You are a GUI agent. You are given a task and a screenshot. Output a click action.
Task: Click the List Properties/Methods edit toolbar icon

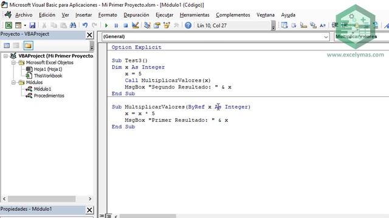pyautogui.click(x=284, y=25)
